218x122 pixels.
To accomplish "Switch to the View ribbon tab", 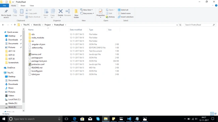I will click(32, 6).
